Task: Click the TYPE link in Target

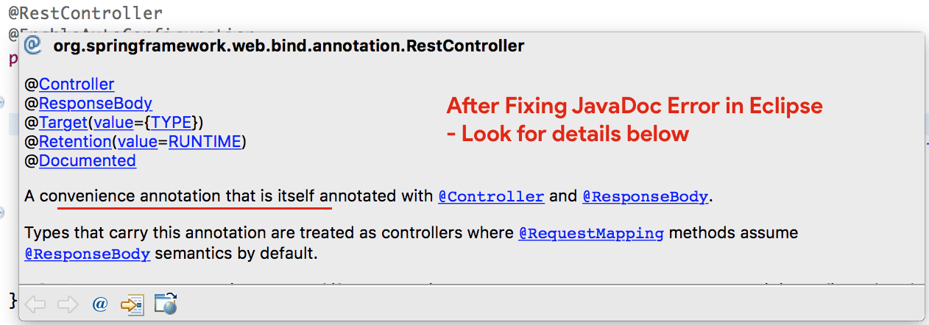Action: click(x=171, y=122)
